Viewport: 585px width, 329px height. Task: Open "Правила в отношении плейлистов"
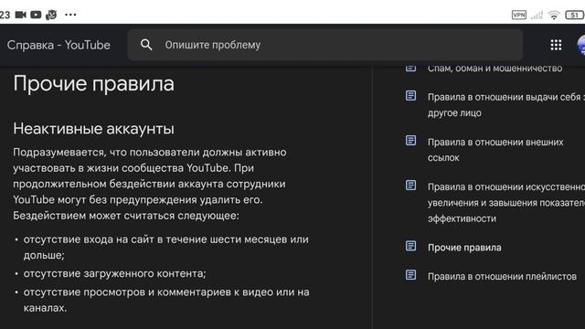point(502,276)
